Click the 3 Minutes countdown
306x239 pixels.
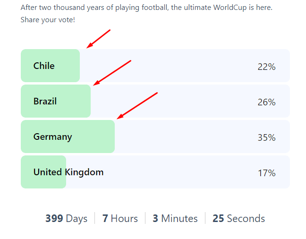[175, 218]
